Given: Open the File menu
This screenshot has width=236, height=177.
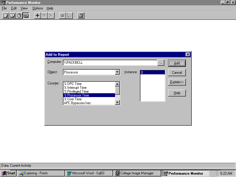Looking at the screenshot, I should pyautogui.click(x=4, y=8).
